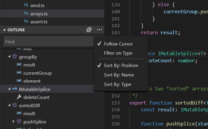Open assert.ts from the file list
208x129 pixels.
[x=39, y=22]
